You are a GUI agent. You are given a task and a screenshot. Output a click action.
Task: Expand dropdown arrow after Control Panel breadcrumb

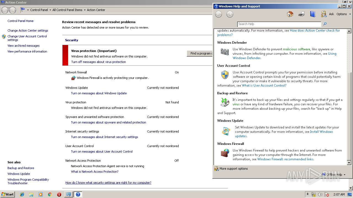(50, 10)
